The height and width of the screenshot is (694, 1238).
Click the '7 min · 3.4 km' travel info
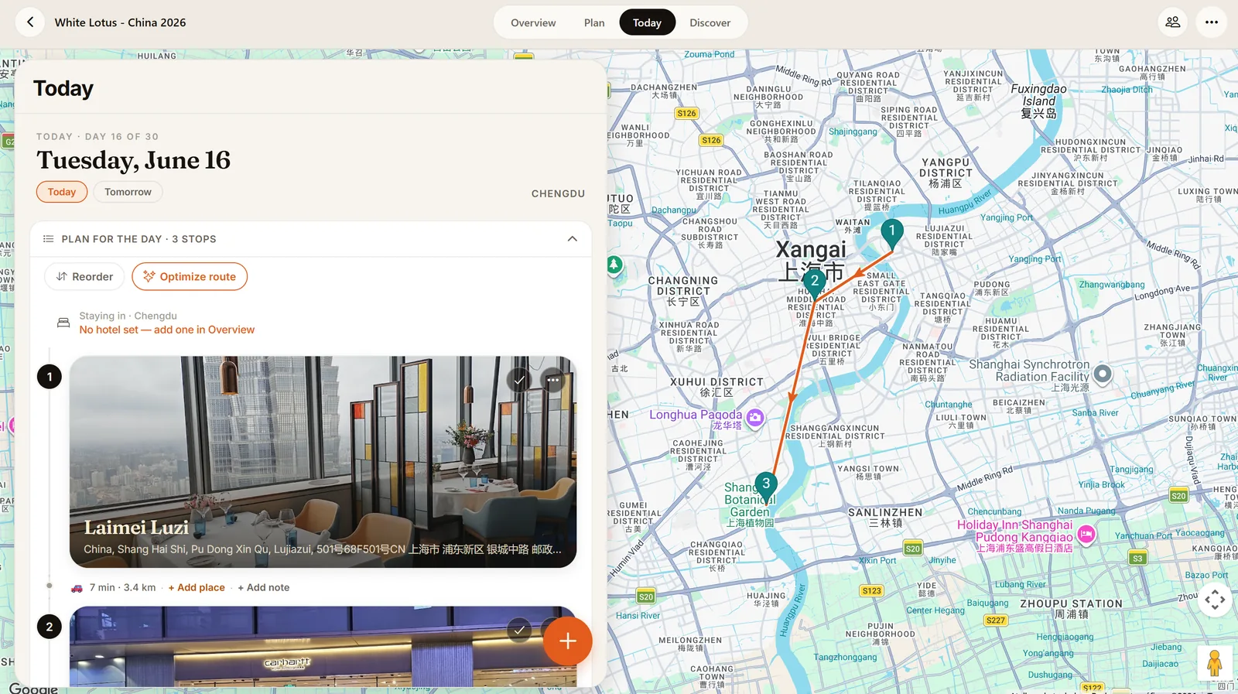[x=122, y=588]
